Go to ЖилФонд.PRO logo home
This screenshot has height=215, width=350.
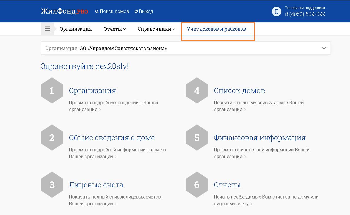[64, 11]
